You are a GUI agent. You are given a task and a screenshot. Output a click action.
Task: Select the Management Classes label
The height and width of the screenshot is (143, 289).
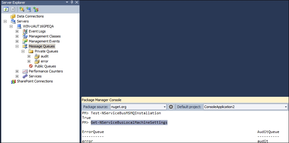pyautogui.click(x=44, y=36)
